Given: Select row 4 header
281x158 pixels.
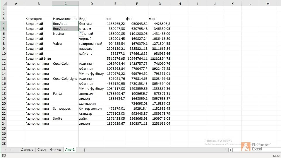Looking at the screenshot, I should pos(4,24).
